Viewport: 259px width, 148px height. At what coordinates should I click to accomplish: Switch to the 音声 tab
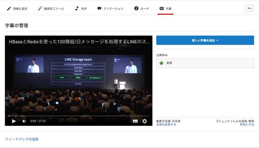point(81,9)
